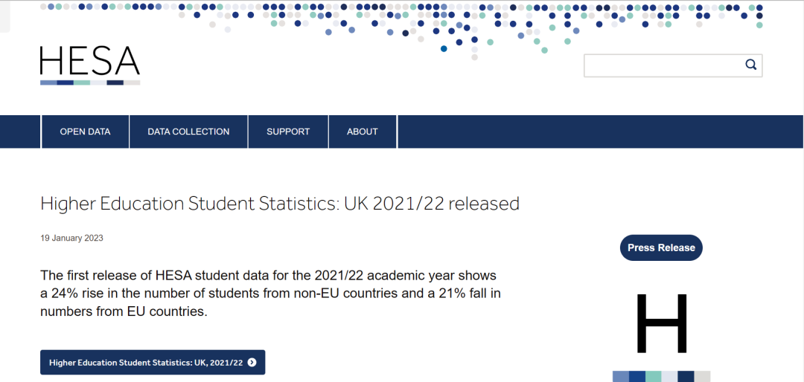The width and height of the screenshot is (804, 382).
Task: Click empty navy bar right of ABOUT
Action: click(596, 132)
